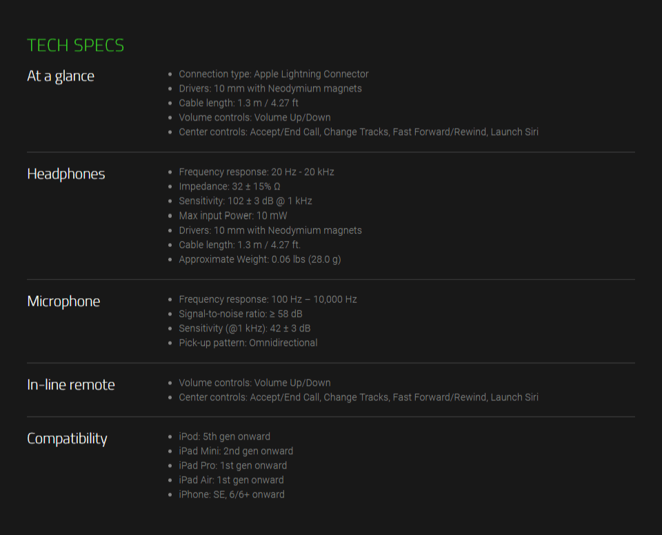This screenshot has height=535, width=662.
Task: Click the iPad Air: 1st gen onward entry
Action: (x=232, y=480)
